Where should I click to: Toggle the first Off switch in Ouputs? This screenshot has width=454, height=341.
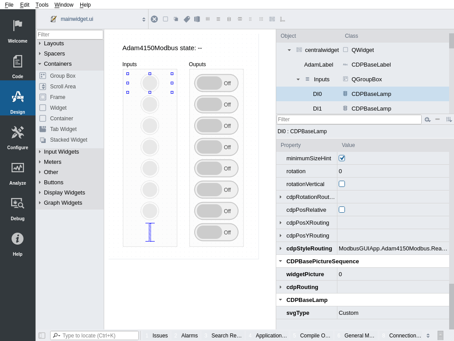(x=216, y=83)
